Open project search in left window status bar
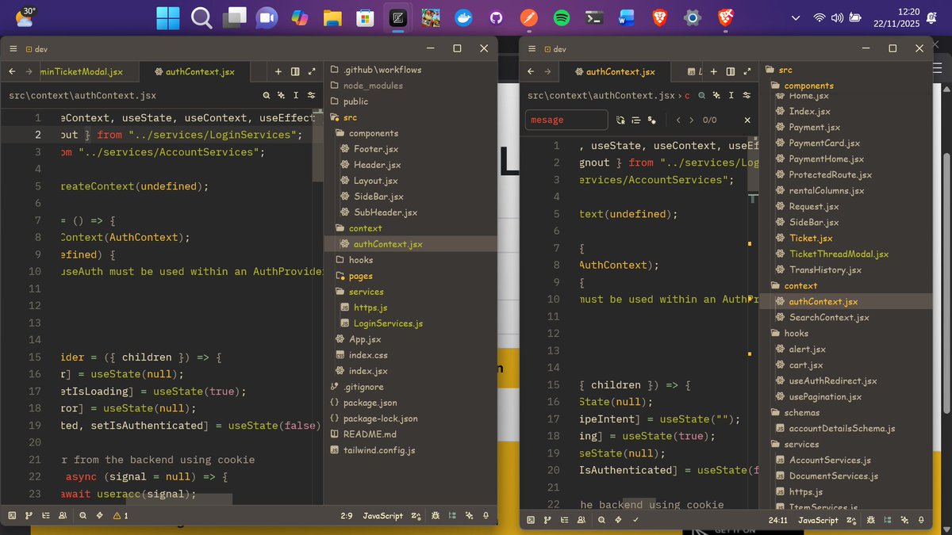952x535 pixels. (83, 516)
